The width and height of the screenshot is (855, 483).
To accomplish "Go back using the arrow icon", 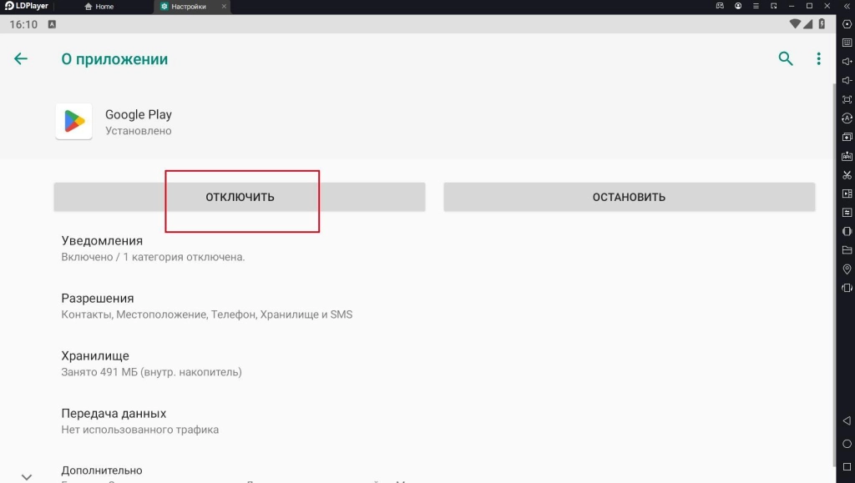I will (21, 58).
